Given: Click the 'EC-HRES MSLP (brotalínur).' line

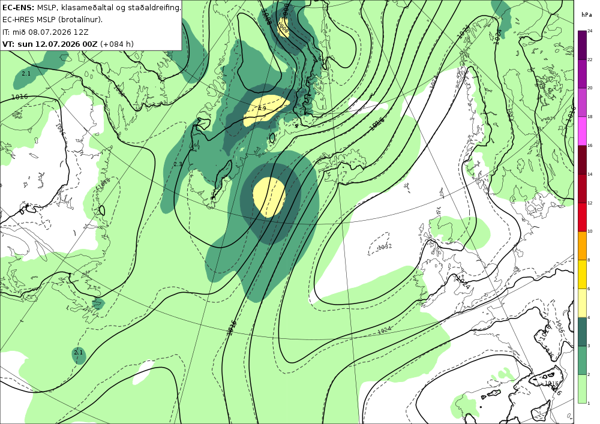Looking at the screenshot, I should [x=52, y=20].
